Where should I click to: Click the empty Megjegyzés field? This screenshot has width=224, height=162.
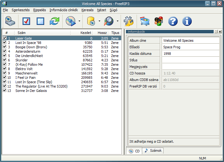[190, 67]
